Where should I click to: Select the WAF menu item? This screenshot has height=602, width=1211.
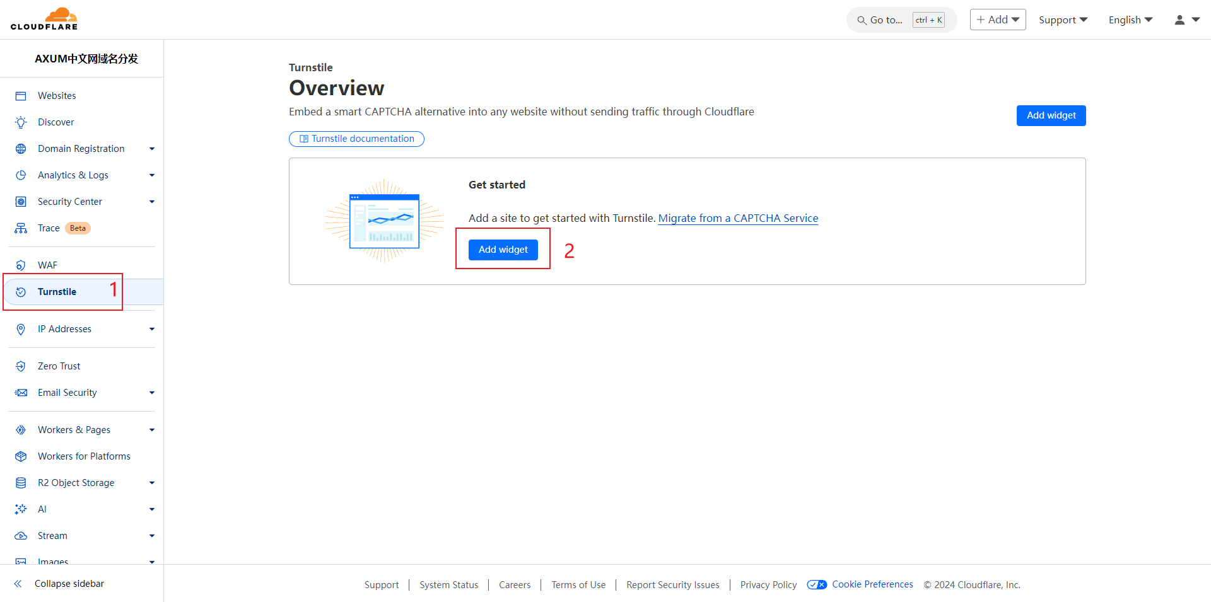(47, 265)
